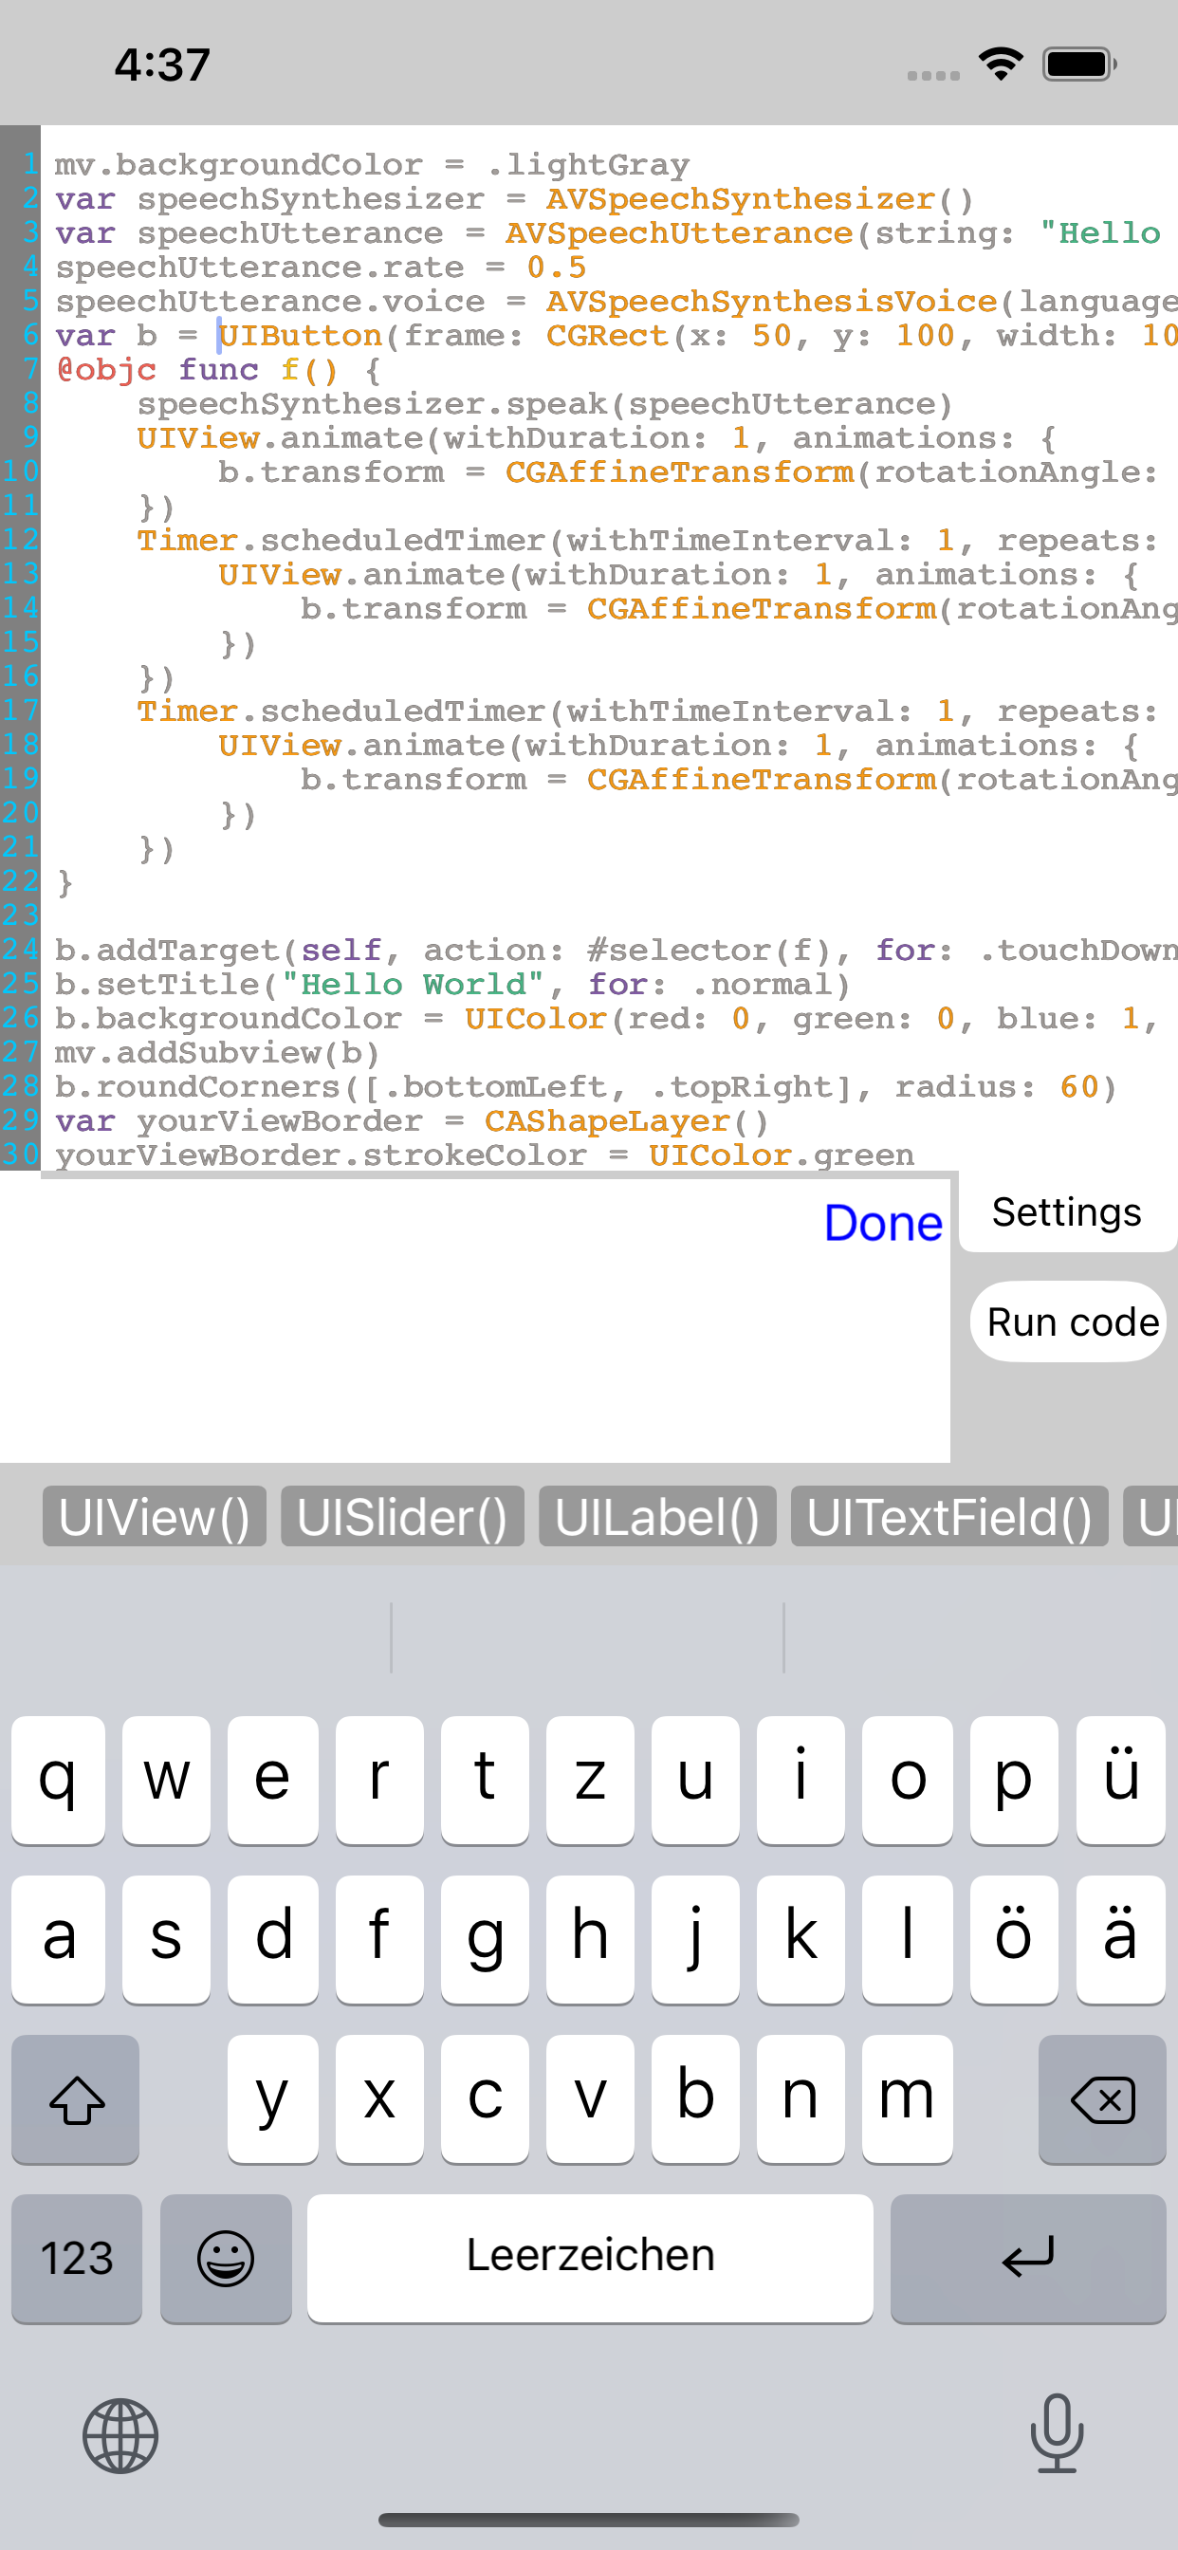1178x2550 pixels.
Task: Tap '@objc func f() {' line
Action: 218,370
